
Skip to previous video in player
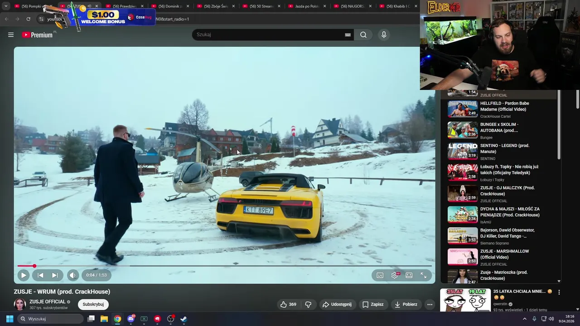[40, 275]
